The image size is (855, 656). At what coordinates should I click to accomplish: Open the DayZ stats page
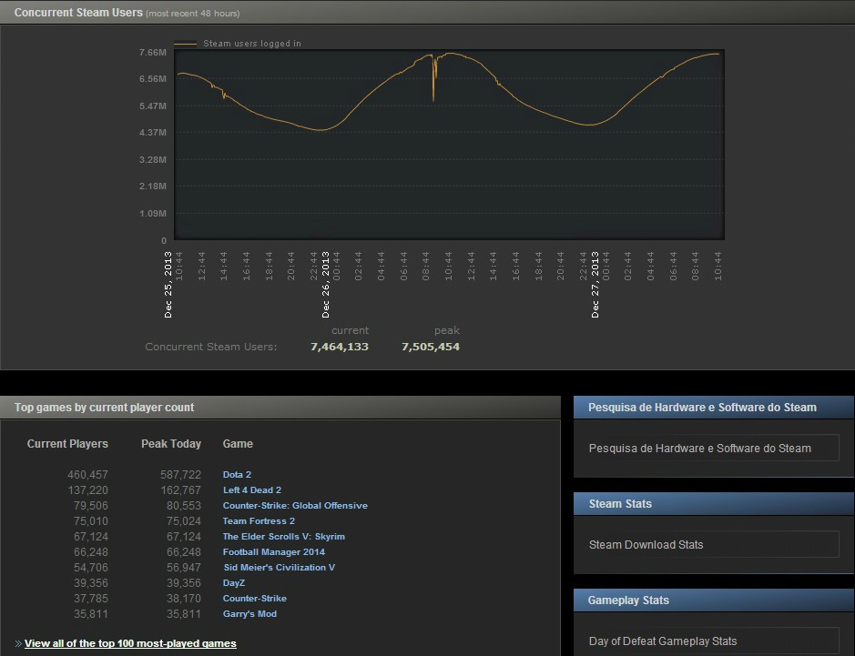pyautogui.click(x=233, y=582)
